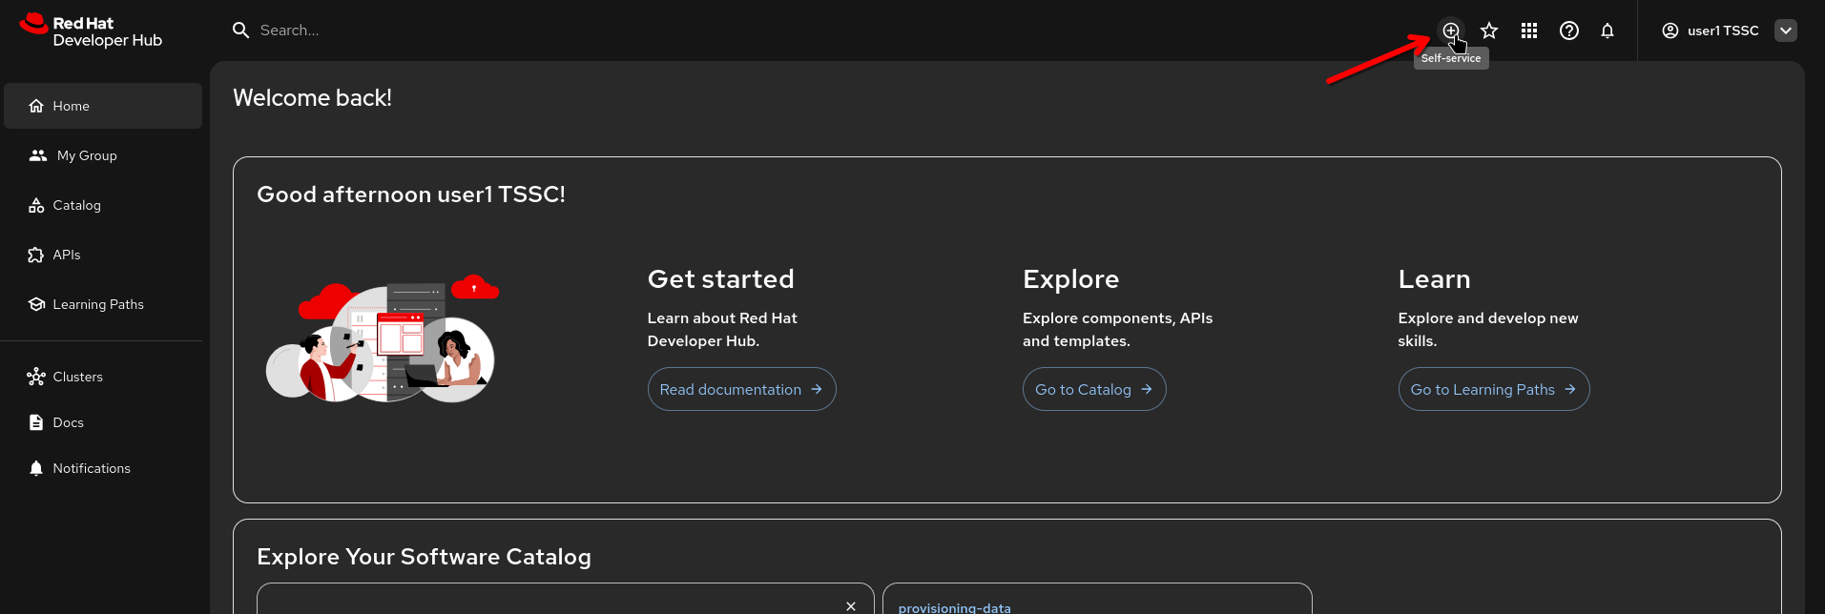Open notifications bell in top bar
1825x614 pixels.
coord(1607,31)
